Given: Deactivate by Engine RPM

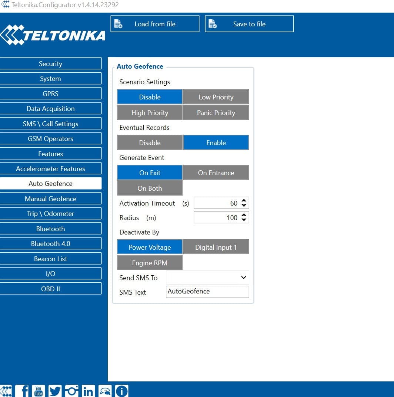Looking at the screenshot, I should (x=150, y=263).
